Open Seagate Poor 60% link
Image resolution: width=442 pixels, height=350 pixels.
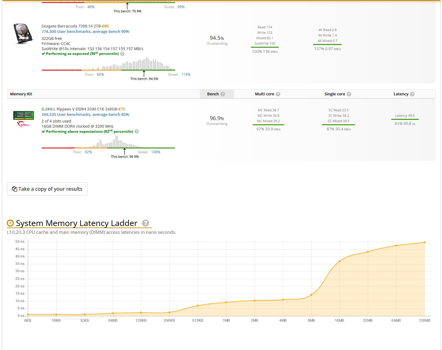click(x=100, y=74)
